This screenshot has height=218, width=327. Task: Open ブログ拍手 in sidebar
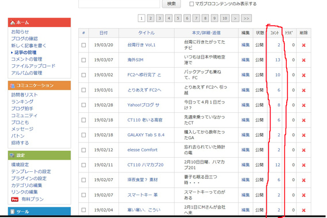click(22, 109)
